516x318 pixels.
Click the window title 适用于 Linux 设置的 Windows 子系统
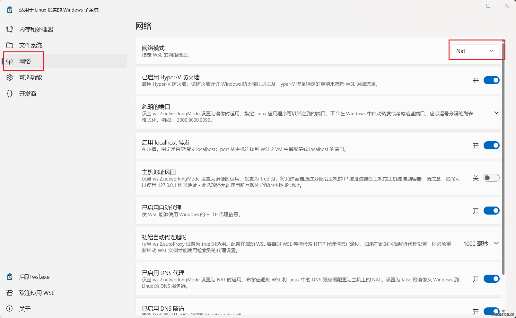[59, 10]
